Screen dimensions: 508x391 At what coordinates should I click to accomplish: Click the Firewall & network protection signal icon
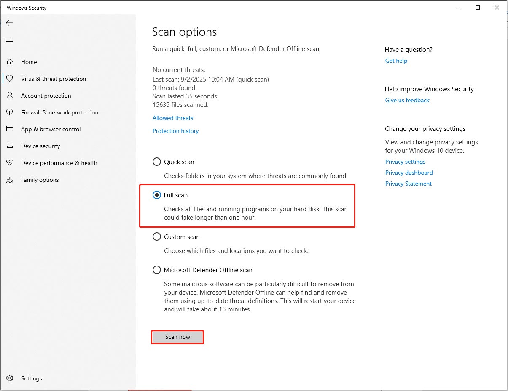[10, 112]
